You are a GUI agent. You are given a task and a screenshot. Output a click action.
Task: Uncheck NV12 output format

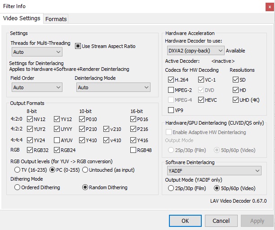[30, 119]
